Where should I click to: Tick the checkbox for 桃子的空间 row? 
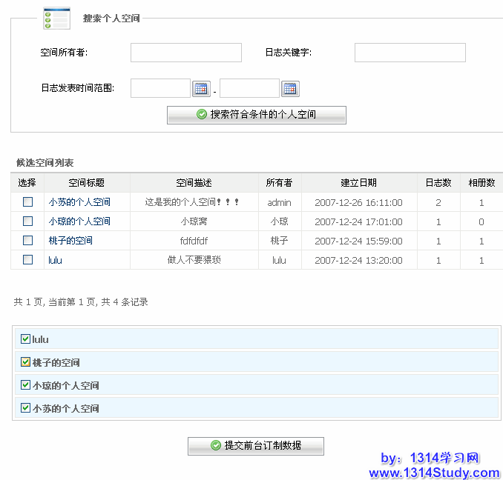[27, 240]
